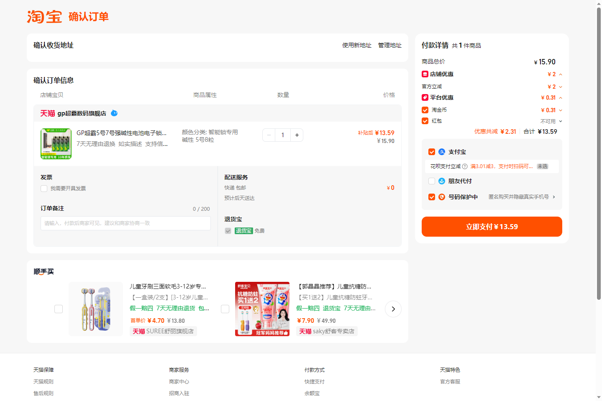Toggle the 号码保护中 checkbox
602x401 pixels.
click(x=432, y=197)
